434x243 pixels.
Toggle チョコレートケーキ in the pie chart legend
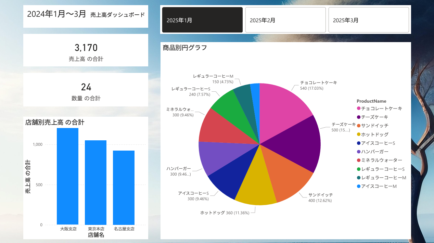[x=380, y=108]
